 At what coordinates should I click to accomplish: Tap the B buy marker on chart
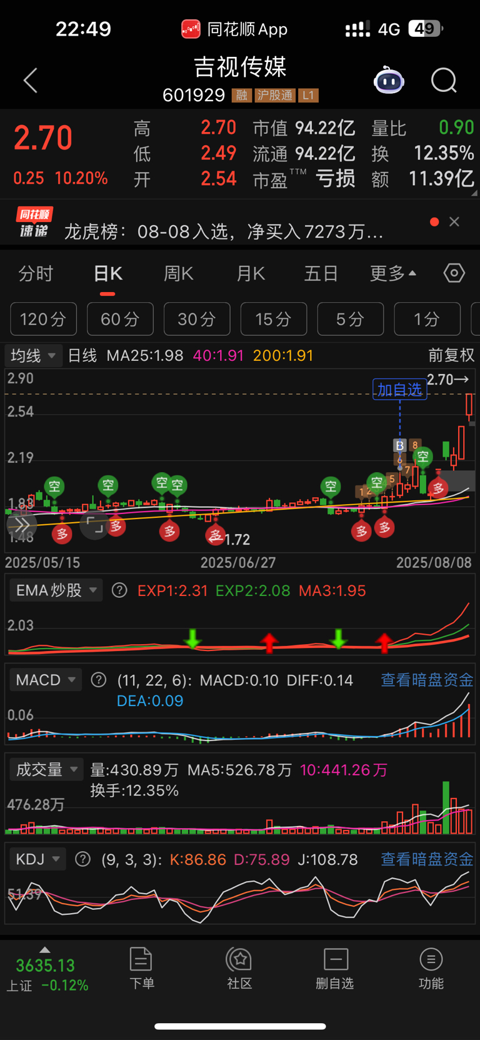coord(399,445)
